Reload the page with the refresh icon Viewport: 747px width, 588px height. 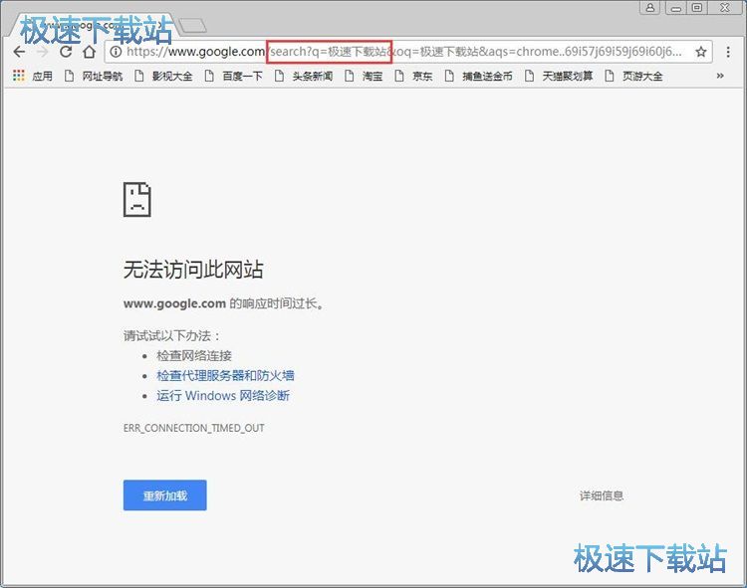[x=66, y=52]
